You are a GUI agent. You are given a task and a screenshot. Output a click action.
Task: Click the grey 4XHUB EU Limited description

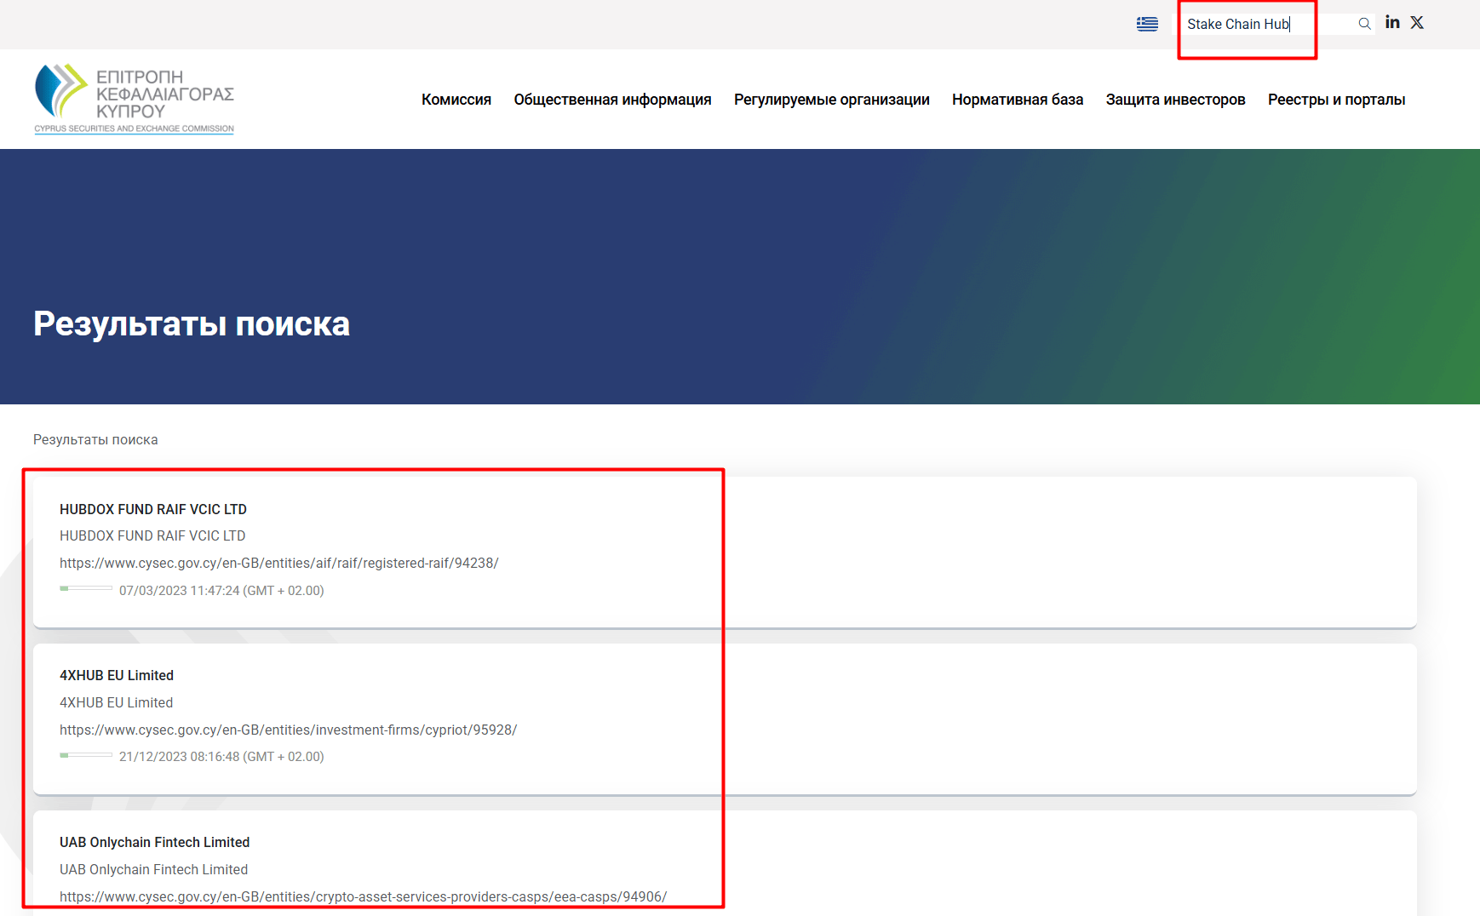click(117, 702)
